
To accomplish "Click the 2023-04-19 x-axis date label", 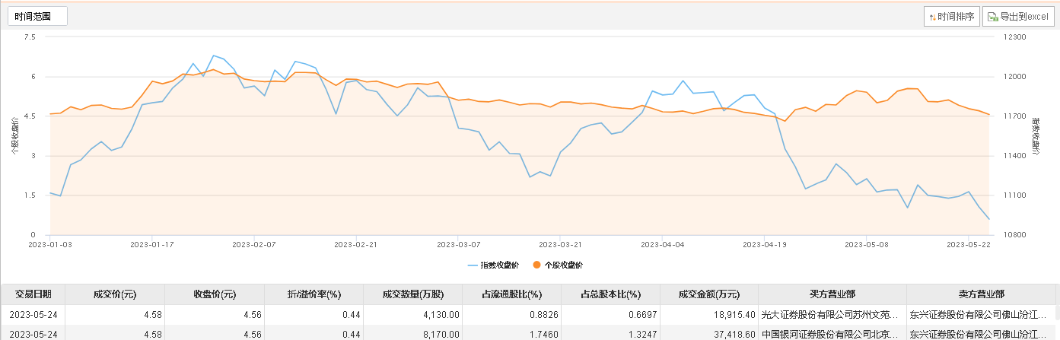I will coord(764,245).
